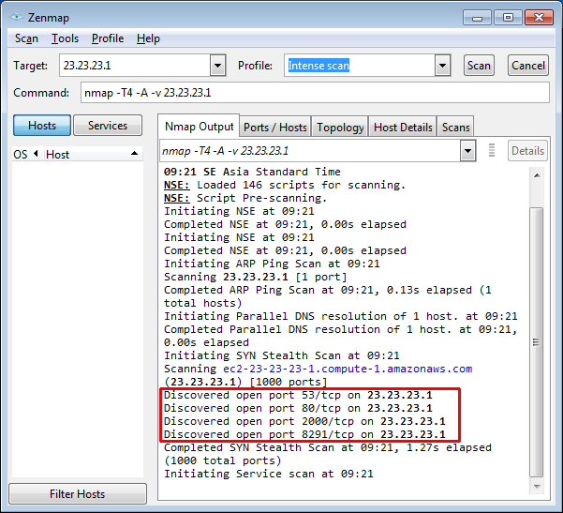
Task: Focus the Target input field
Action: tap(135, 66)
